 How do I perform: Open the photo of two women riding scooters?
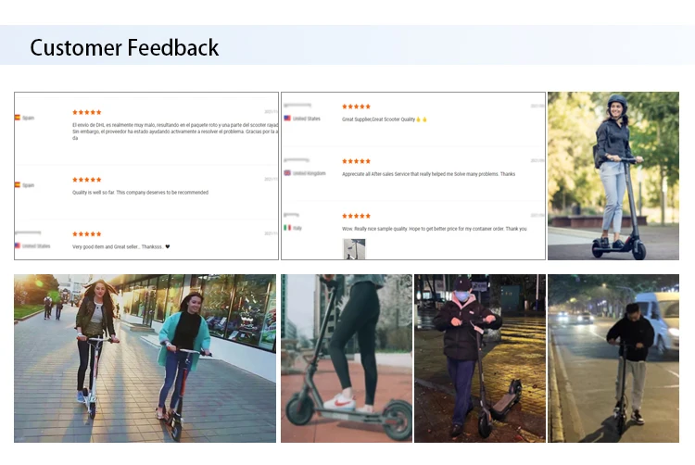145,358
